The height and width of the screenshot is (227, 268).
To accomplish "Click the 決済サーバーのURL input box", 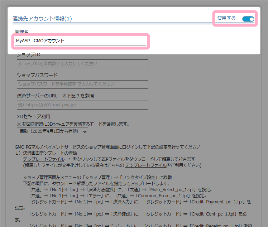I will [x=82, y=105].
